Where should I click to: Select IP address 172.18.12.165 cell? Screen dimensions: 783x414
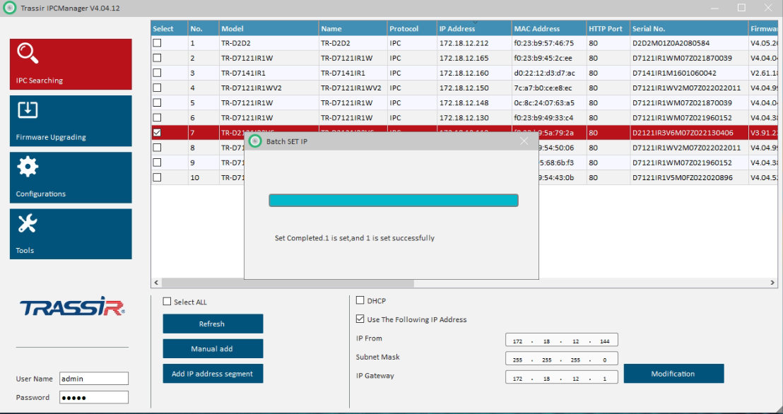coord(474,58)
